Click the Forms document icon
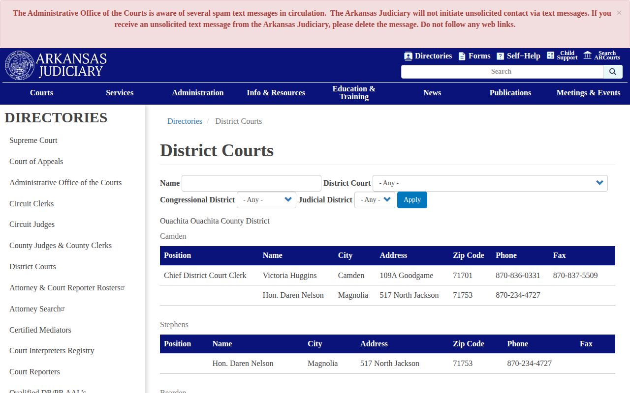This screenshot has width=630, height=393. pyautogui.click(x=462, y=56)
